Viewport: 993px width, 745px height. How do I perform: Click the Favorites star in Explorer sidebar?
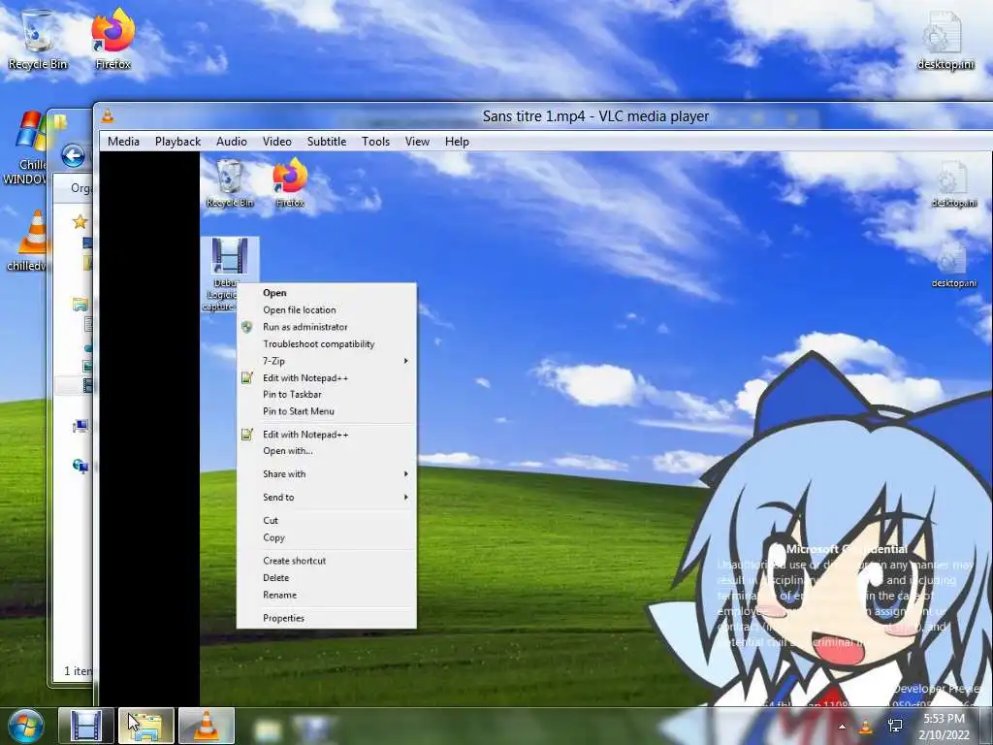[80, 222]
